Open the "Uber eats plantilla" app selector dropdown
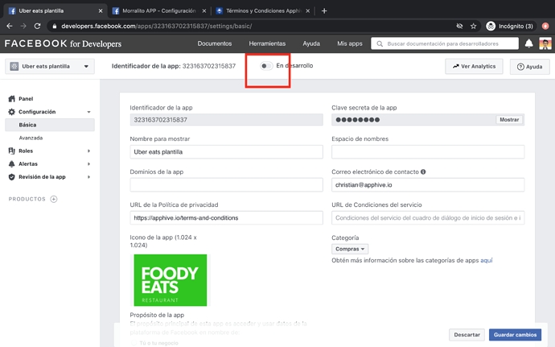Viewport: 555px width, 347px height. pos(50,66)
